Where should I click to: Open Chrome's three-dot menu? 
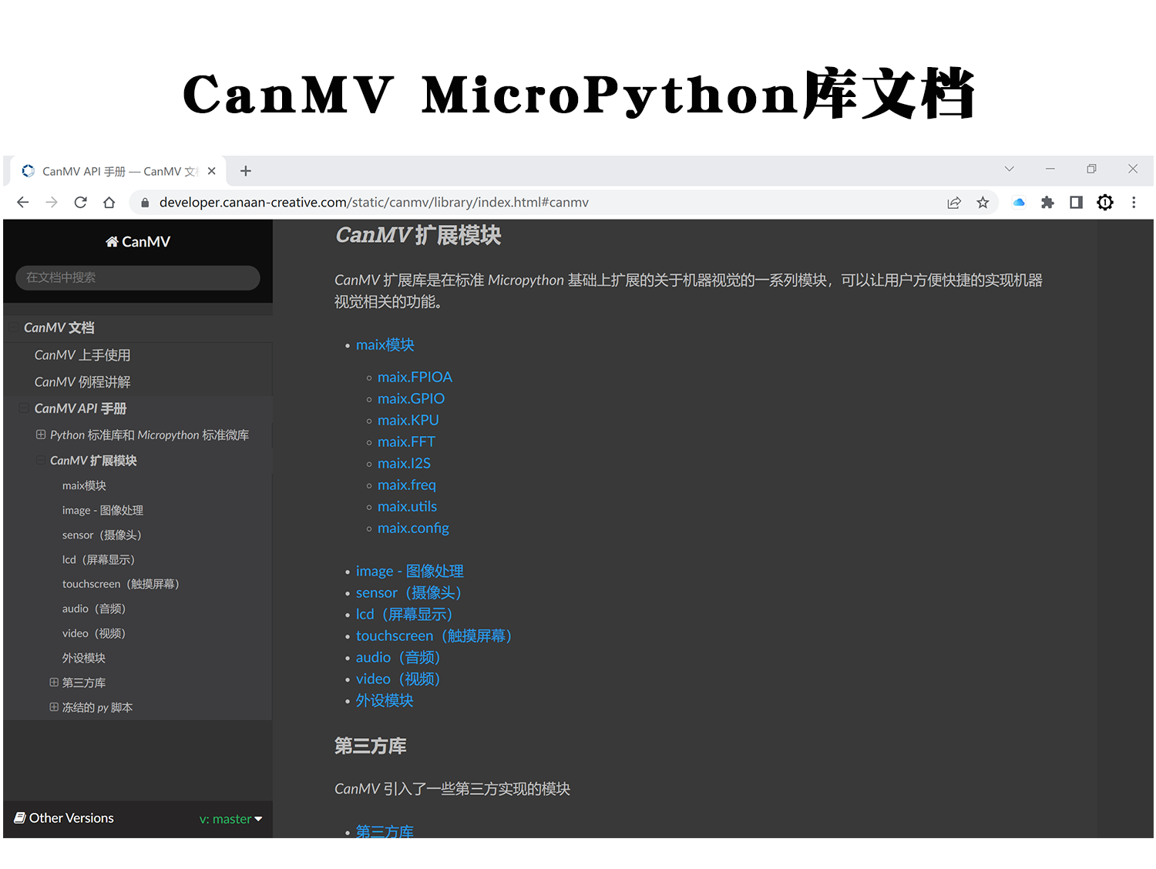(1134, 202)
